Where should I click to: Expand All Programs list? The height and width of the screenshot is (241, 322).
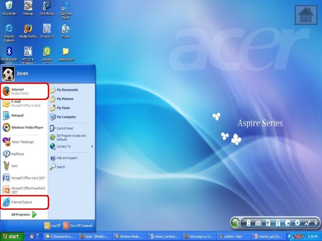tap(24, 215)
